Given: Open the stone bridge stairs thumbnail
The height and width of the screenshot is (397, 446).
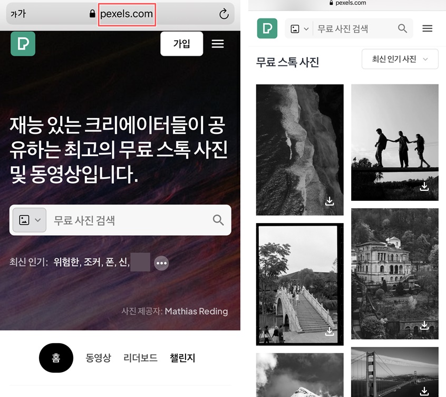Looking at the screenshot, I should click(x=300, y=284).
